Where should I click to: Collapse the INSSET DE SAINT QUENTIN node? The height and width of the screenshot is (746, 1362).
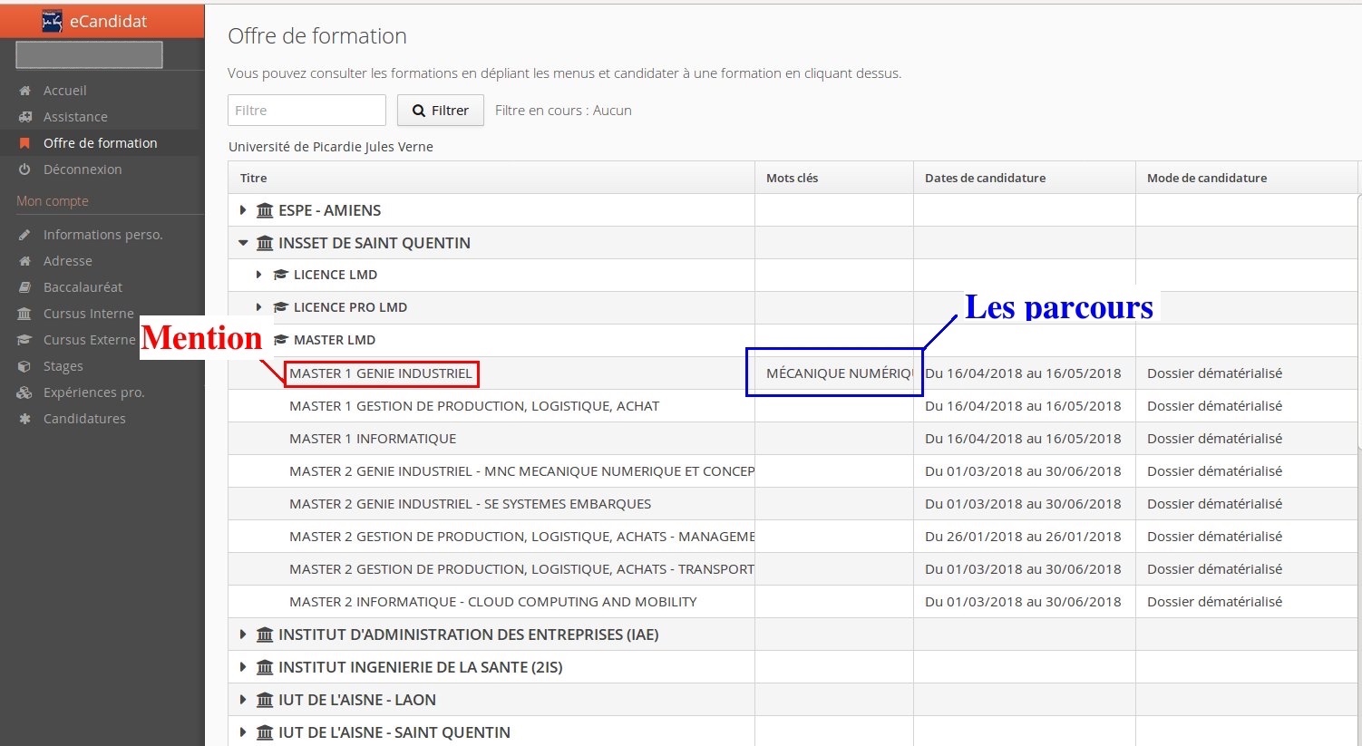tap(243, 243)
